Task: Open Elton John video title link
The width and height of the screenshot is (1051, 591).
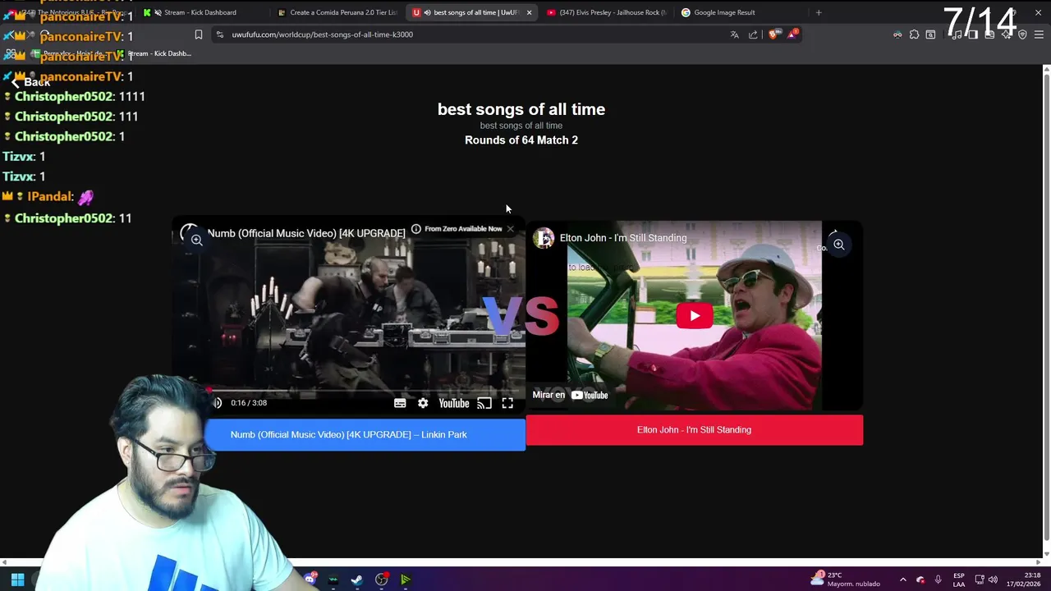Action: [x=623, y=238]
